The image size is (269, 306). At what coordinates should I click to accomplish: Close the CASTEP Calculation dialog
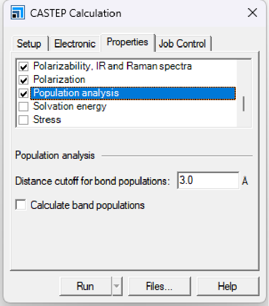pos(252,13)
